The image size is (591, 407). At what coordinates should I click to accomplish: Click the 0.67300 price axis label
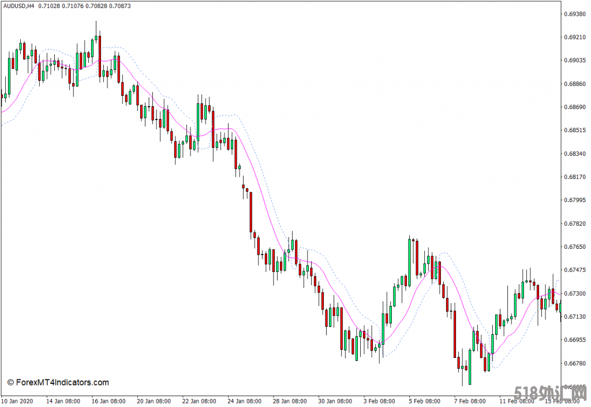click(575, 293)
